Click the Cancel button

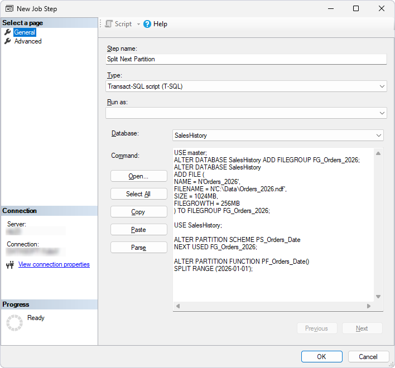pyautogui.click(x=368, y=357)
